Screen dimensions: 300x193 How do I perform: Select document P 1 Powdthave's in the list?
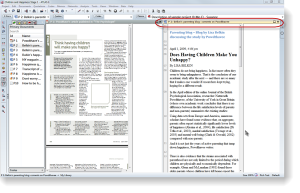point(26,40)
